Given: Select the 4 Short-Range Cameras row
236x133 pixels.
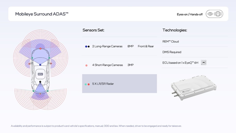Looking at the screenshot, I should coord(119,65).
